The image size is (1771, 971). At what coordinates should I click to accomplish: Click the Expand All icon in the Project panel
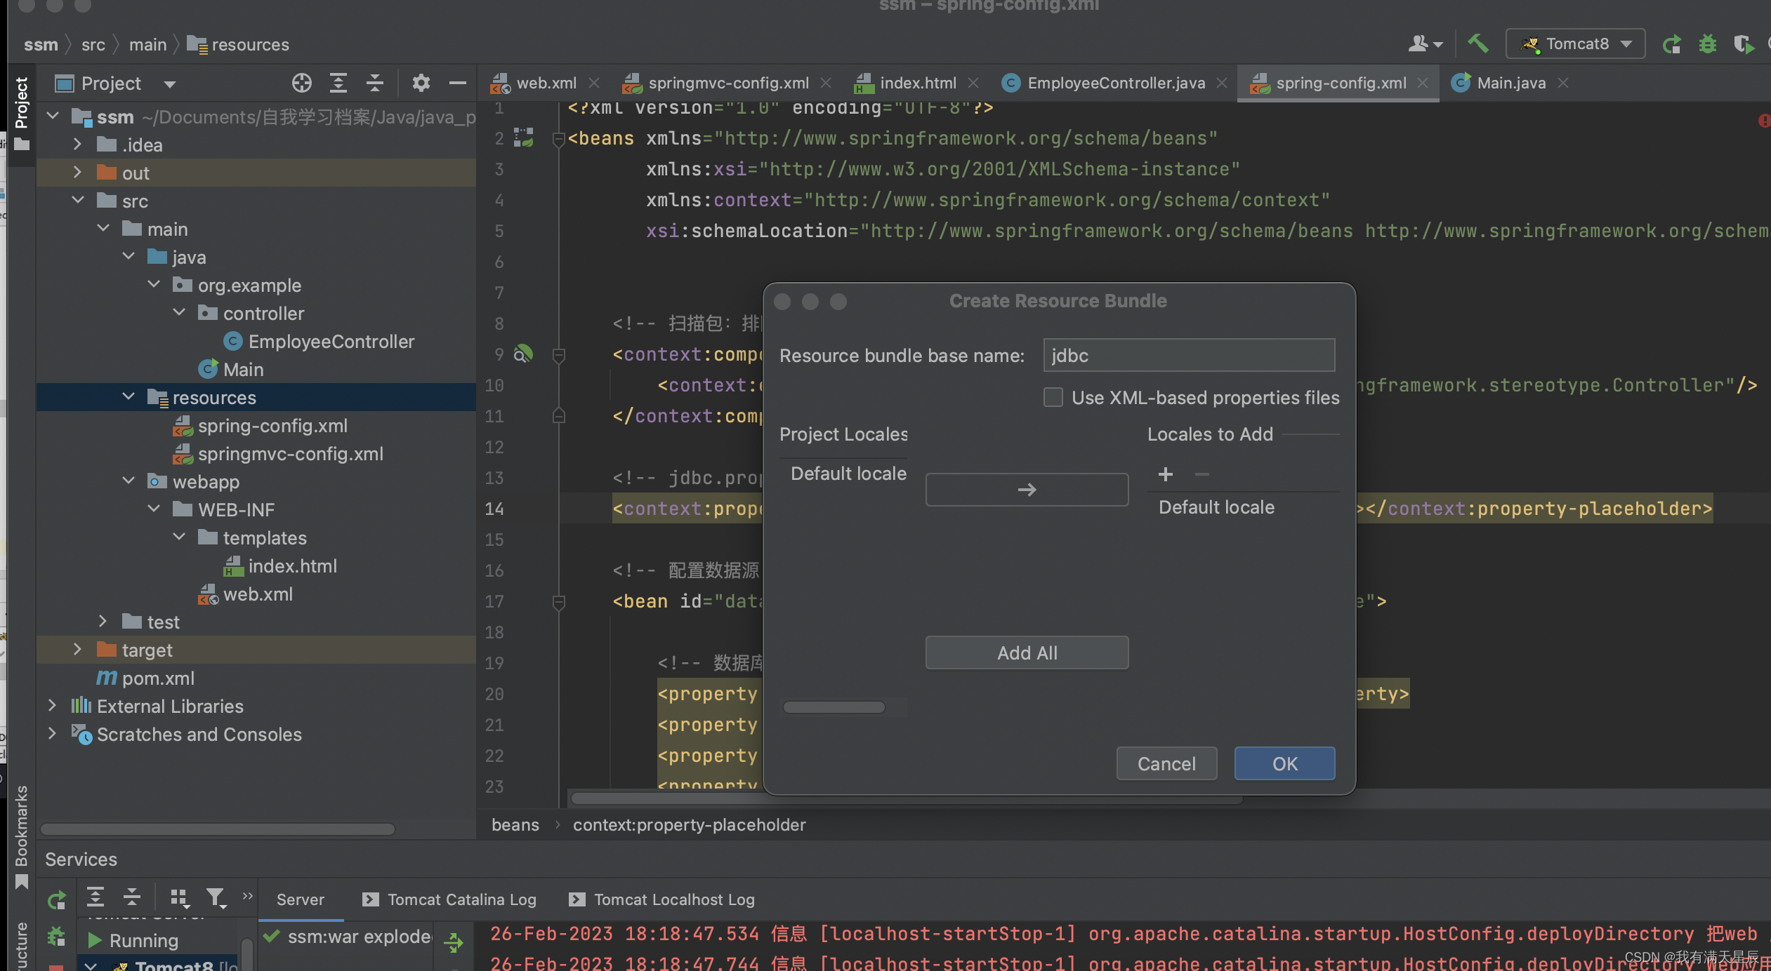click(x=338, y=83)
